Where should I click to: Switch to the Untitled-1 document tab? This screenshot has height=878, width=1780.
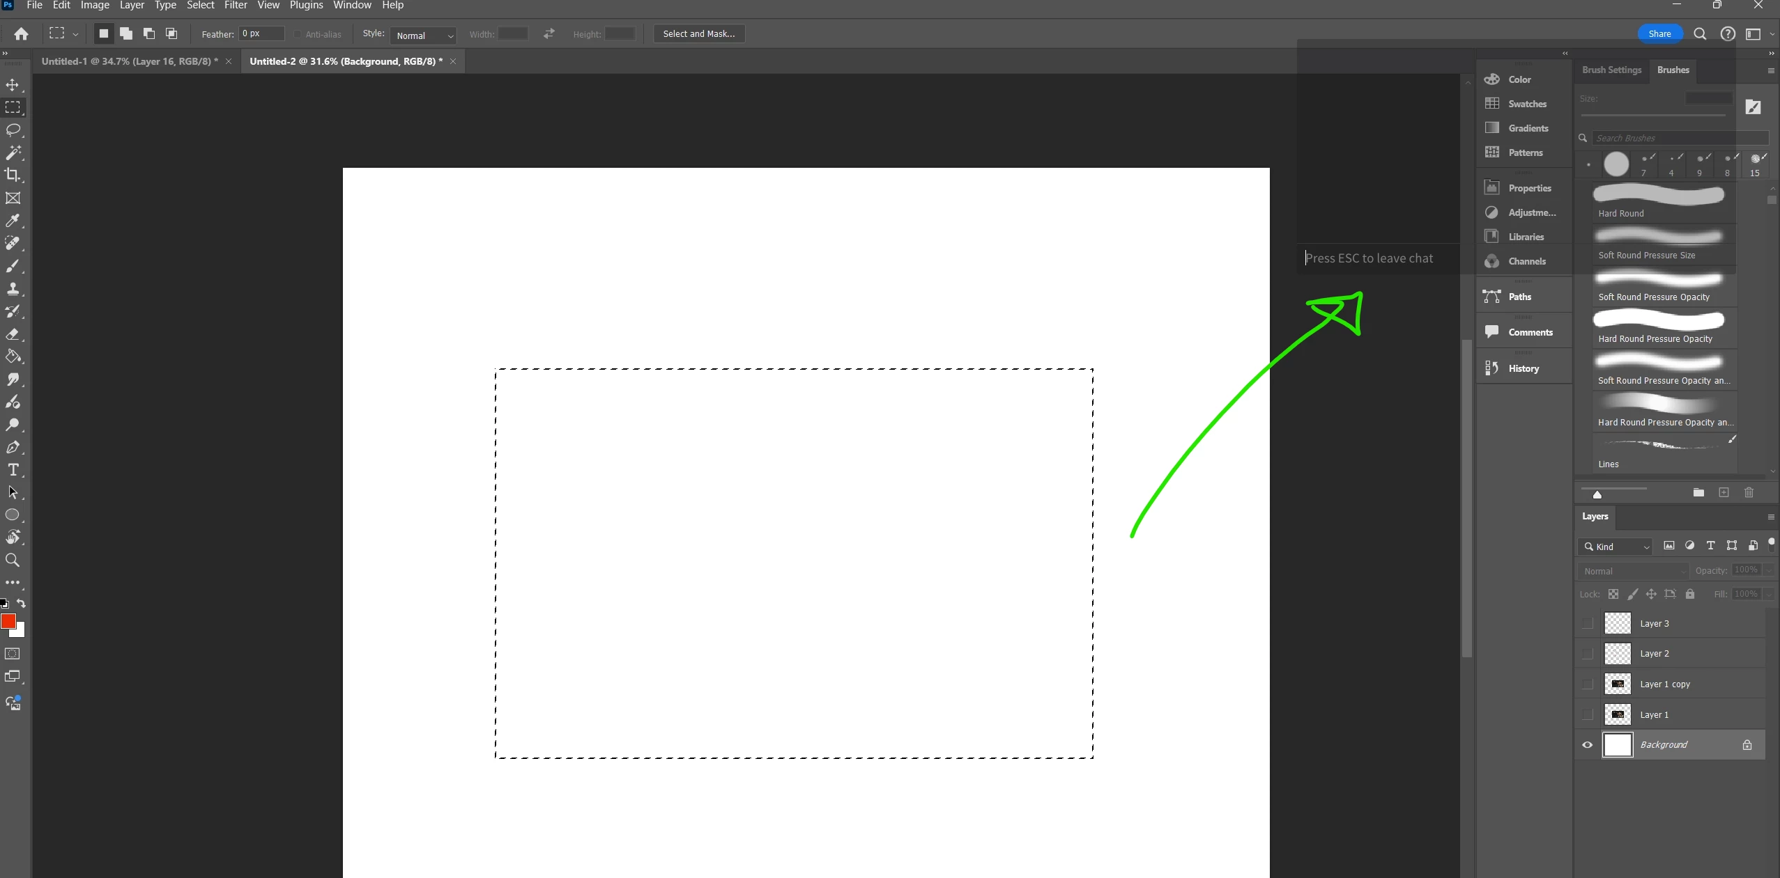pyautogui.click(x=129, y=61)
